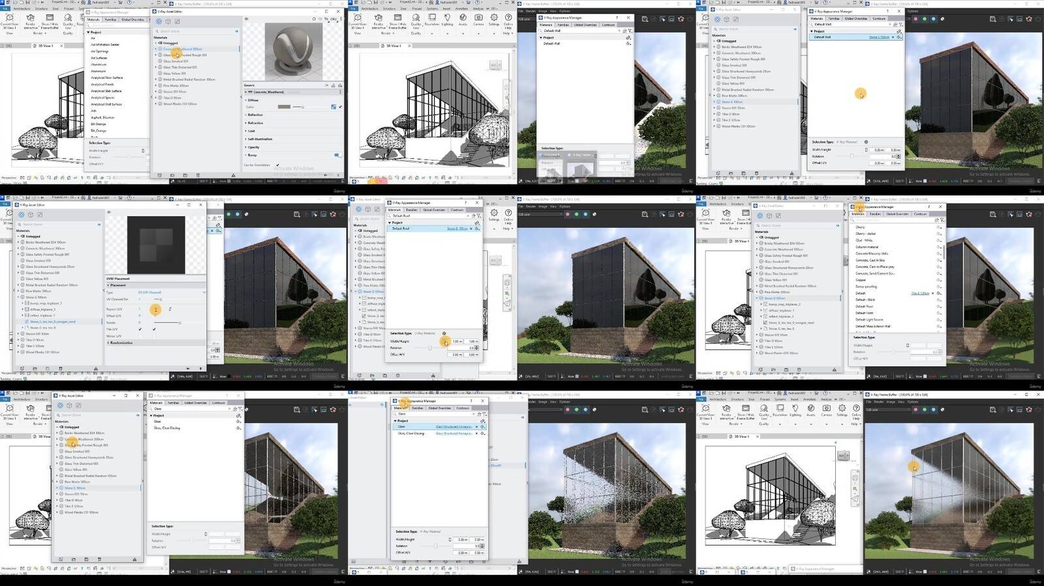Image resolution: width=1044 pixels, height=586 pixels.
Task: Open Resolution in the top-row Revit ribbon
Action: coord(431,20)
